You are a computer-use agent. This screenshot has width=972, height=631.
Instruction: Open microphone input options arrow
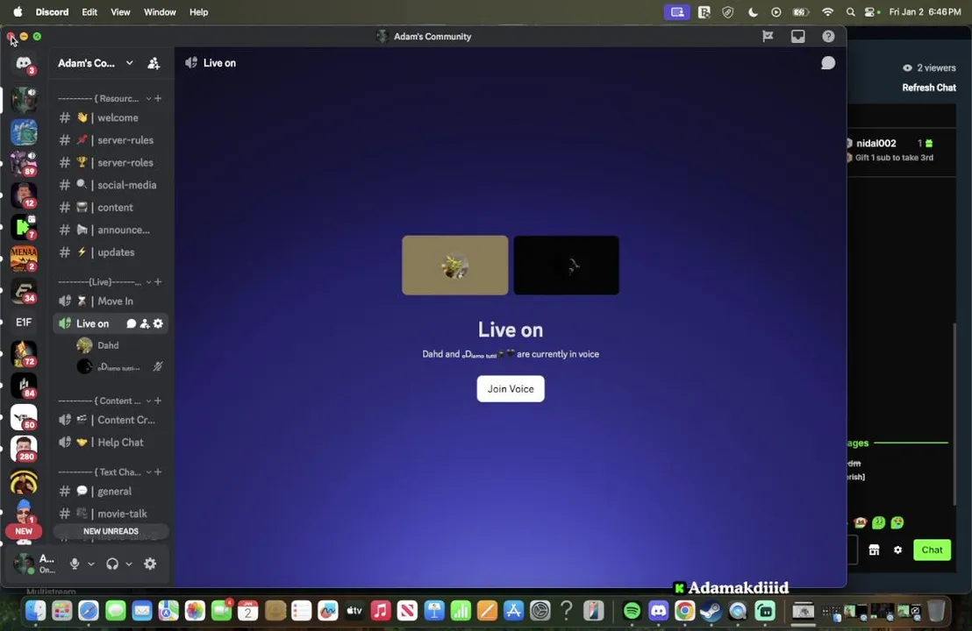coord(91,564)
